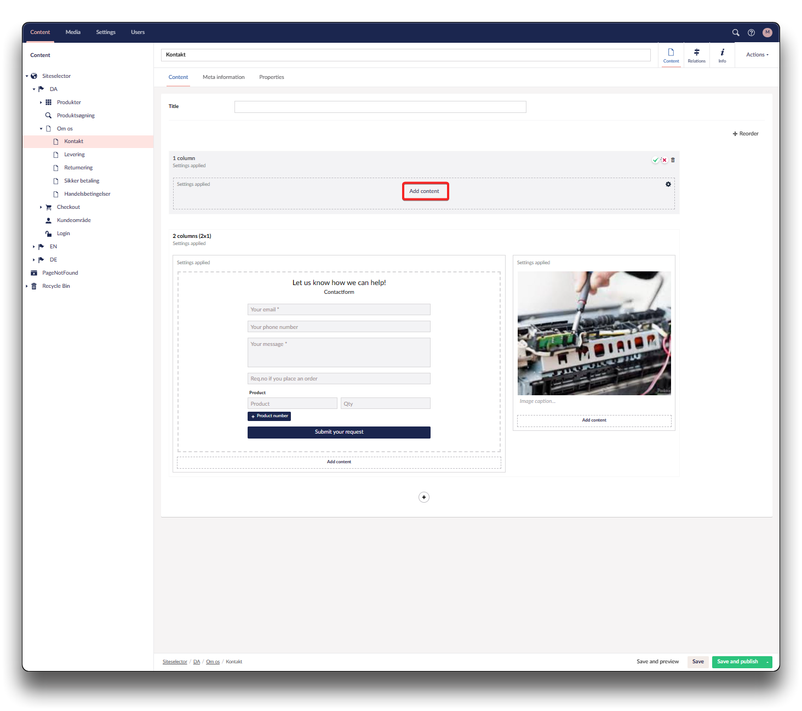The image size is (802, 711).
Task: Open the Relations content app
Action: click(x=696, y=55)
